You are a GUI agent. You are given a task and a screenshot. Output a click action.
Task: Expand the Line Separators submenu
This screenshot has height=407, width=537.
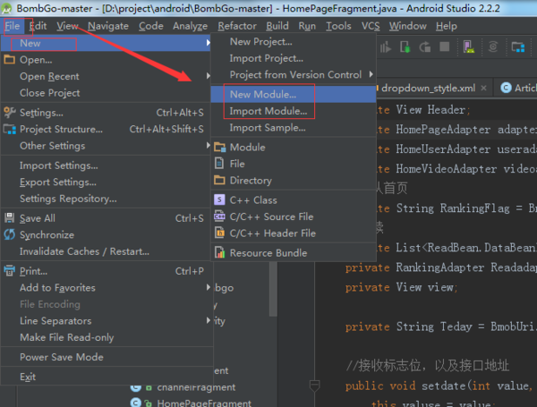[107, 321]
